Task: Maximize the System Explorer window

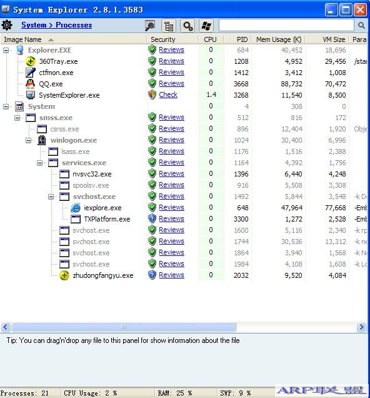Action: coord(346,10)
